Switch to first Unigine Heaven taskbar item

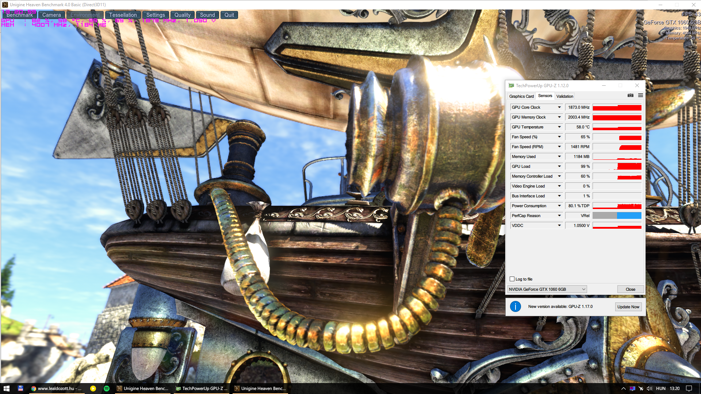click(x=143, y=389)
